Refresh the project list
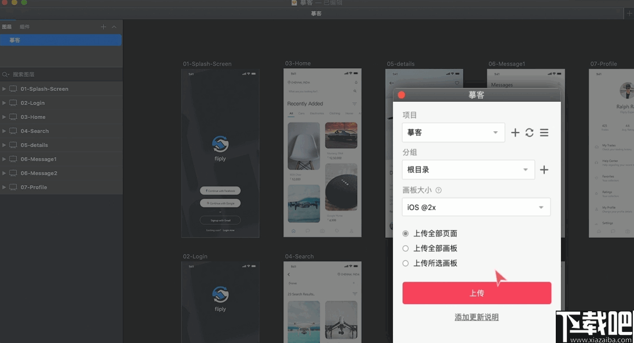The width and height of the screenshot is (634, 343). coord(529,133)
